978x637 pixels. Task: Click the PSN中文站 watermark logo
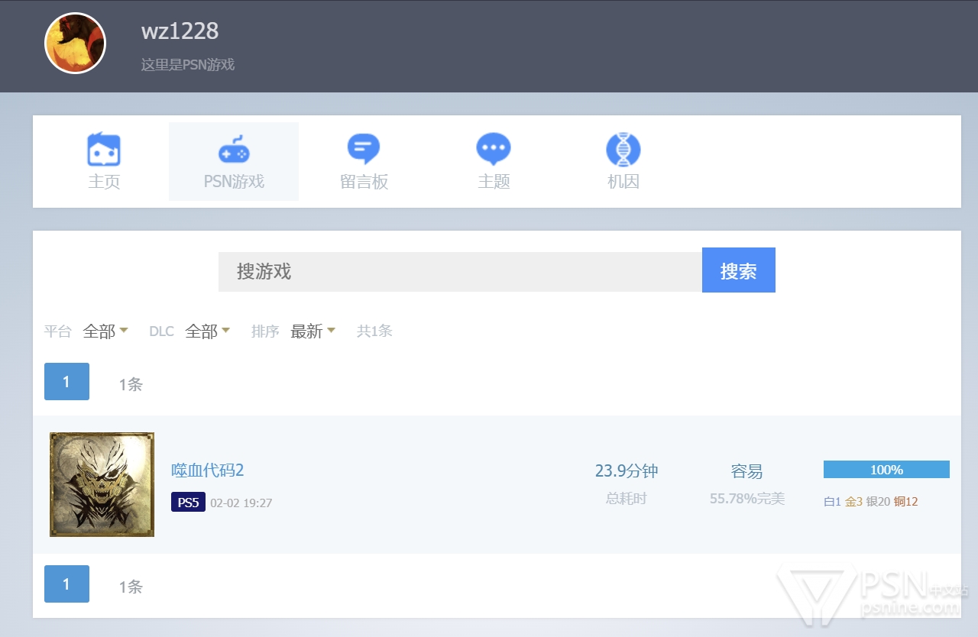873,593
